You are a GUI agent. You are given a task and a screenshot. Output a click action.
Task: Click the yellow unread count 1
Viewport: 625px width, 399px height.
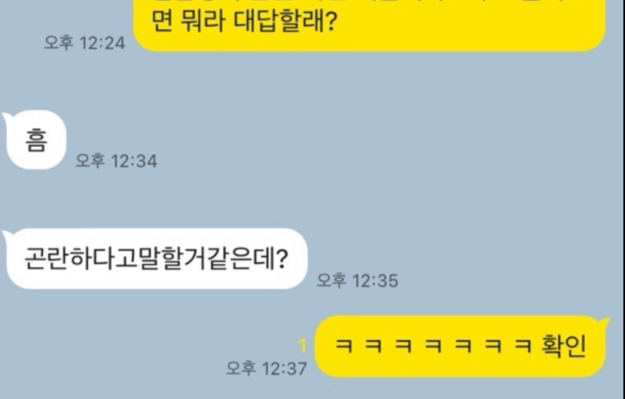(x=303, y=346)
